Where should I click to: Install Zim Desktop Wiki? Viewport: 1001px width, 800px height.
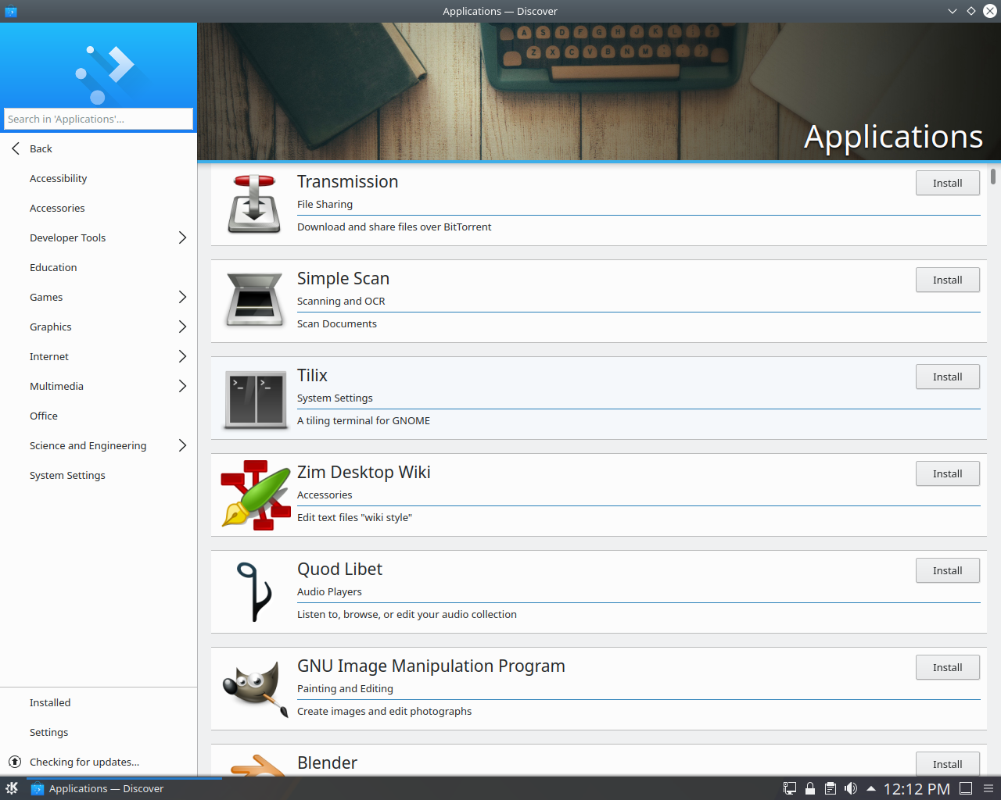click(x=948, y=473)
